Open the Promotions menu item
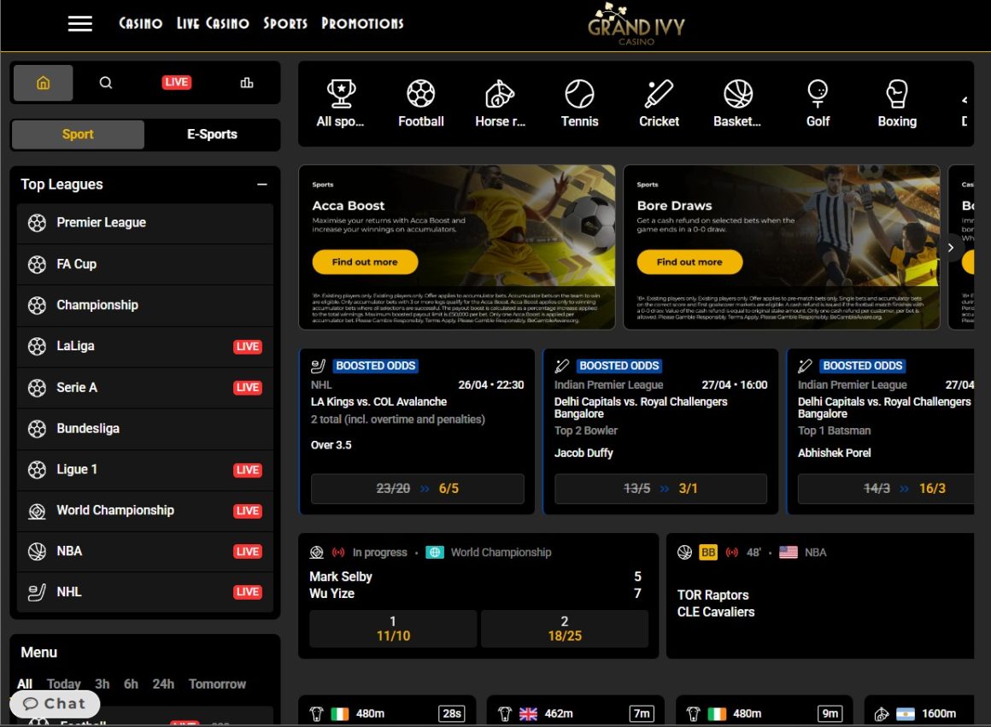The image size is (991, 727). coord(362,23)
